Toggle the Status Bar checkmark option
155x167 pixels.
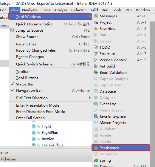coord(50,84)
